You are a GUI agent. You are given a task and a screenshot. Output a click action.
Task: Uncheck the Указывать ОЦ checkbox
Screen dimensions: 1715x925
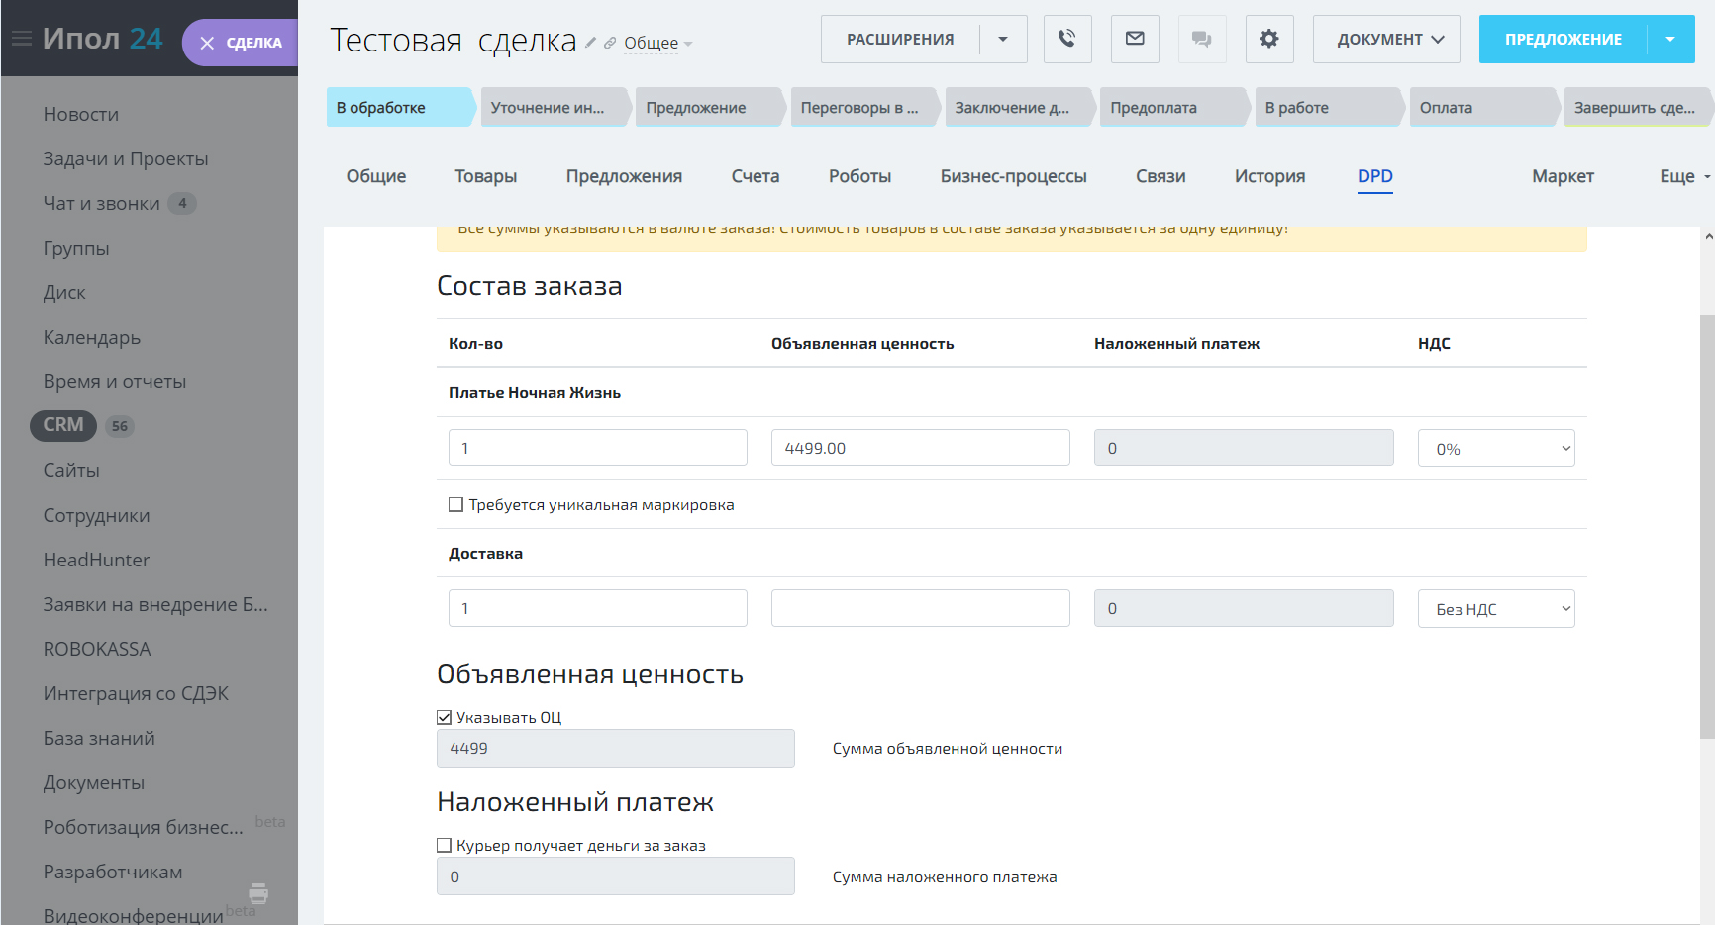[445, 718]
